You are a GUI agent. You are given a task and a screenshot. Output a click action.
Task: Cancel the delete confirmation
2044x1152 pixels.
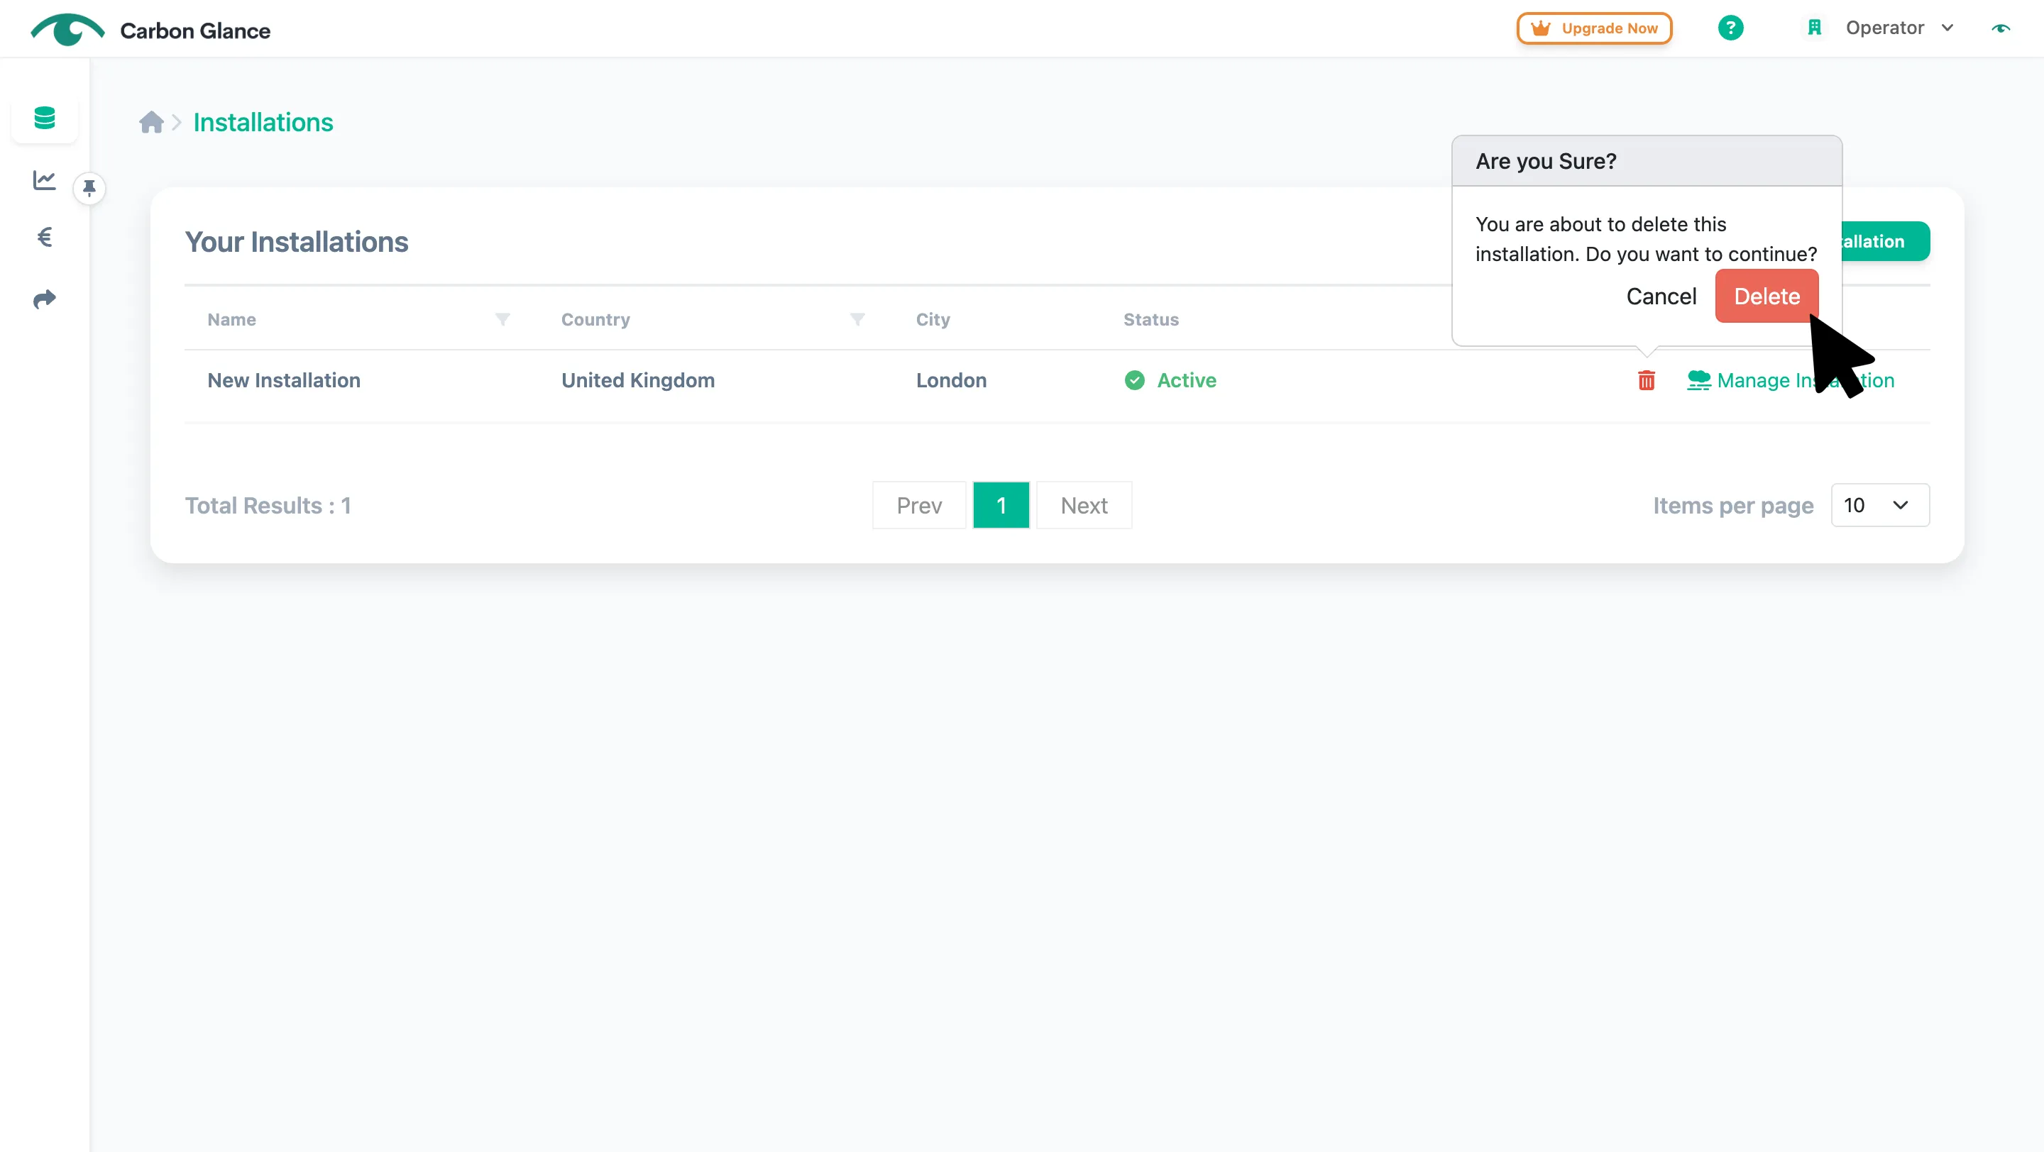click(1661, 296)
